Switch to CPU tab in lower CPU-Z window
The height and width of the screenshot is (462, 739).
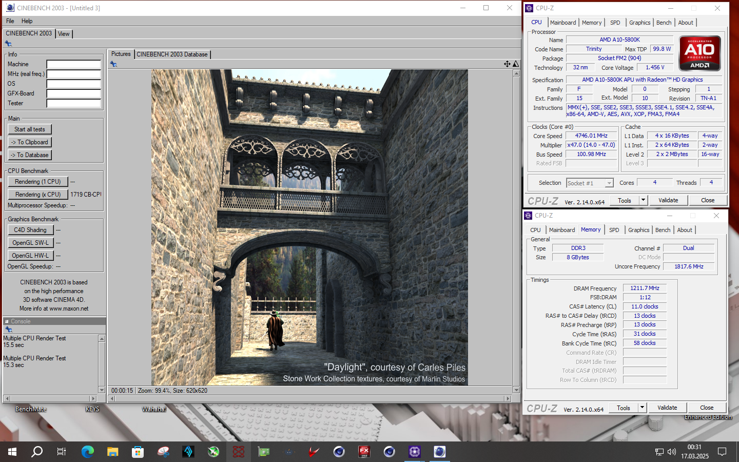(535, 230)
